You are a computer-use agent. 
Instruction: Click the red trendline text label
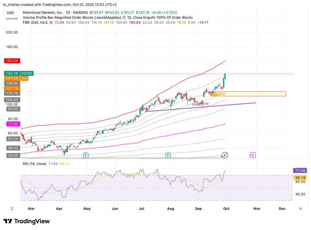201,104
